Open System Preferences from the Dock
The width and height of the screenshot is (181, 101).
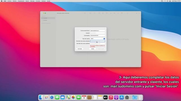click(x=127, y=97)
